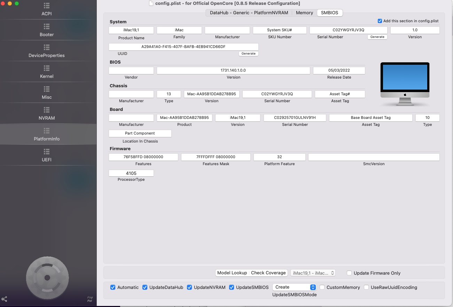Click the large gear wheel icon
Image resolution: width=453 pixels, height=307 pixels.
[47, 278]
